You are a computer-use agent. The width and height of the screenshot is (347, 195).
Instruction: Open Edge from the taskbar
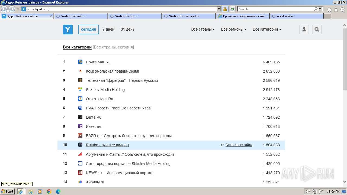pyautogui.click(x=58, y=191)
